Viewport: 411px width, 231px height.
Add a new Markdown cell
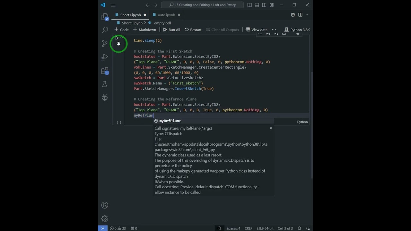(144, 30)
